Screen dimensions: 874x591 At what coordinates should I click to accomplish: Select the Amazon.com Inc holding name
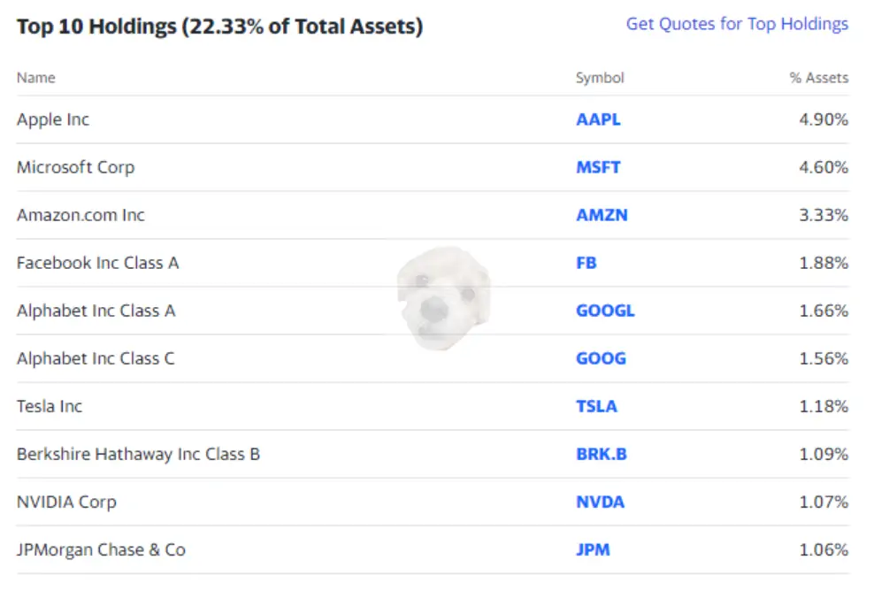click(x=80, y=215)
